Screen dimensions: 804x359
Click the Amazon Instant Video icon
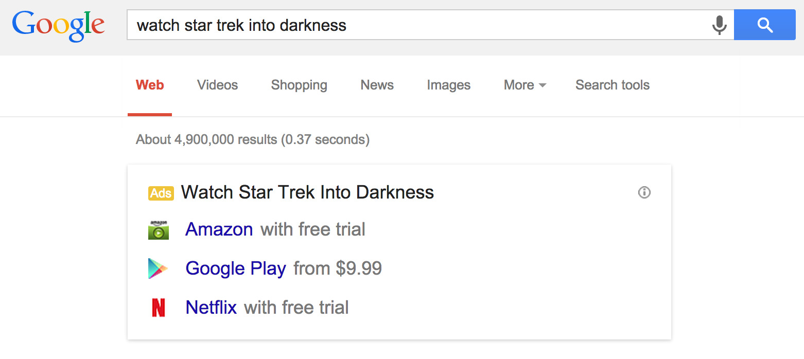point(159,230)
